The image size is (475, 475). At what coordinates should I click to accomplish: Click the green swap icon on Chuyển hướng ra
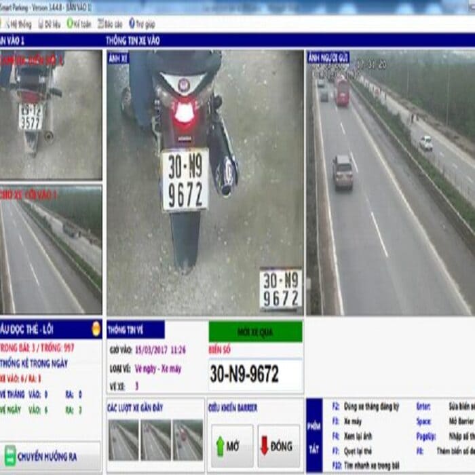(10, 455)
